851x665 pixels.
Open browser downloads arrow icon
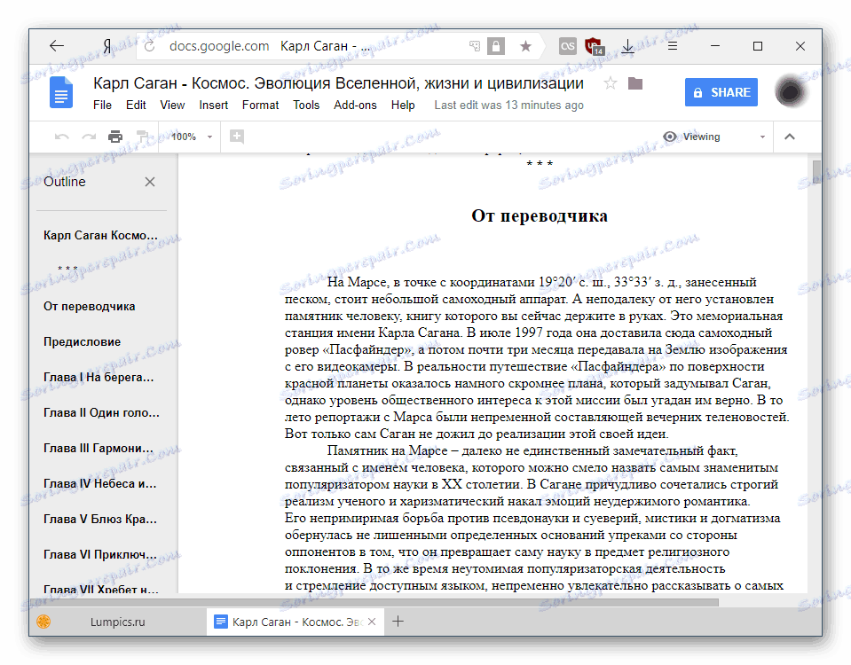(x=628, y=46)
